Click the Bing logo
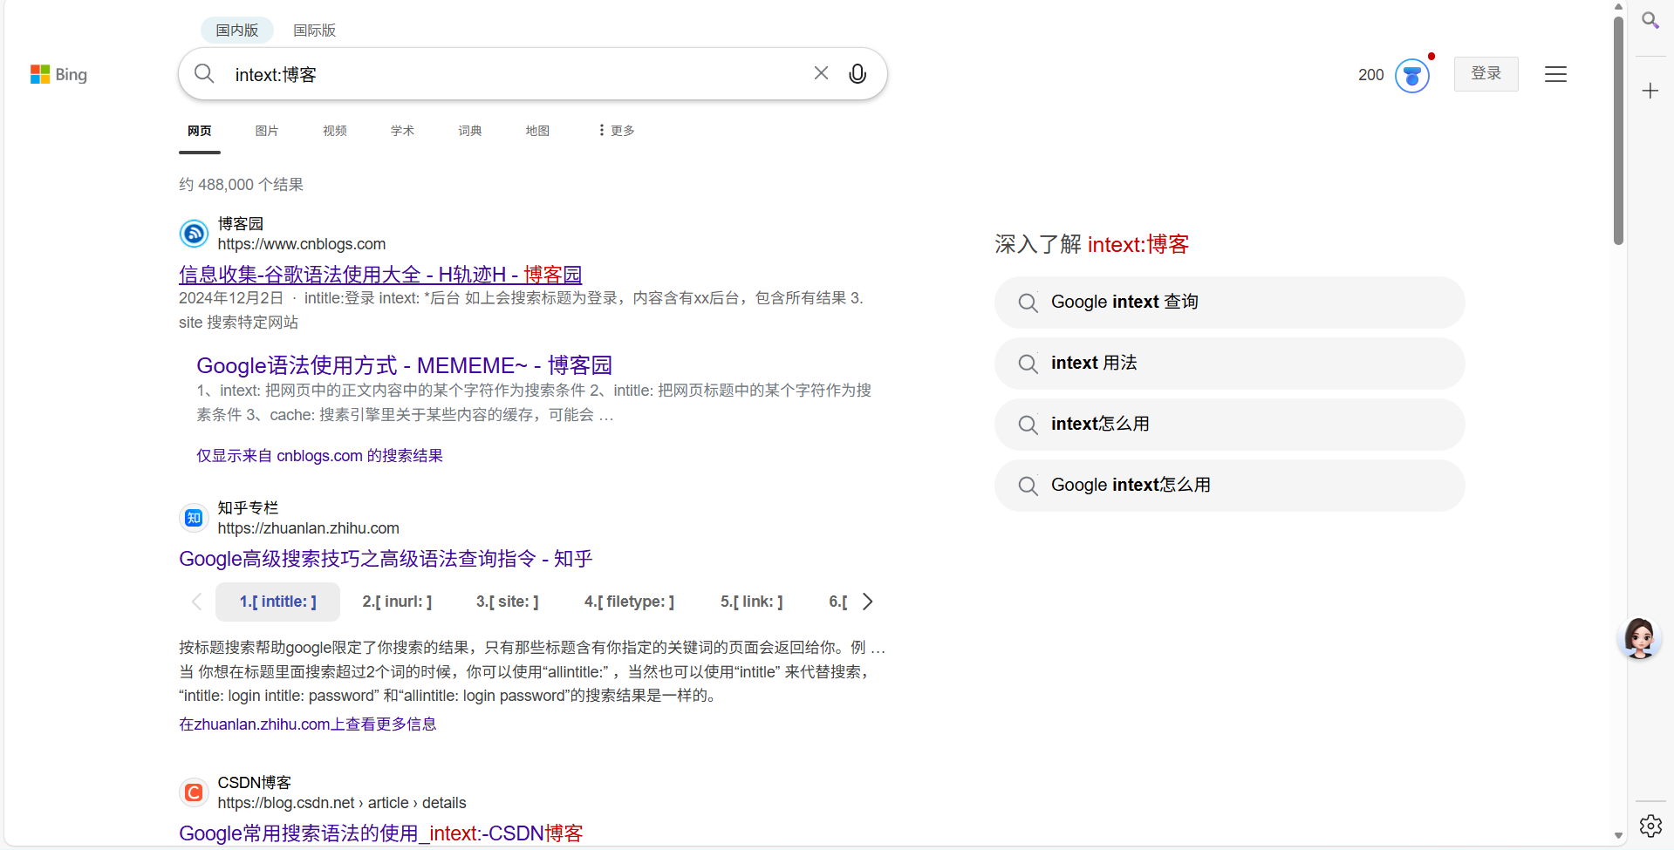This screenshot has width=1674, height=850. point(58,75)
